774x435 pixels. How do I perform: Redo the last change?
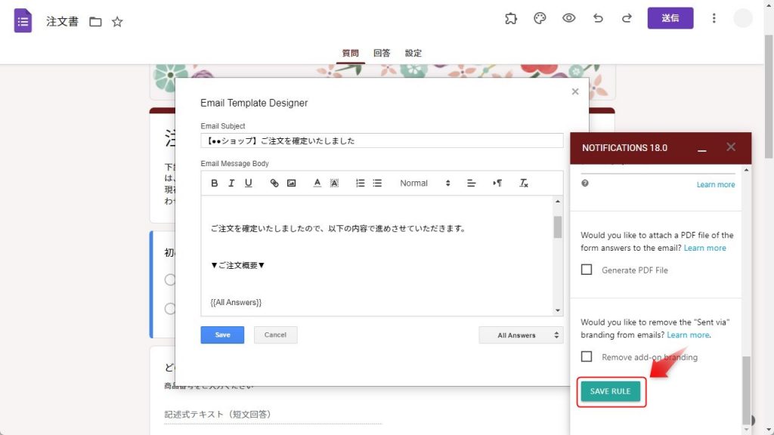coord(627,18)
